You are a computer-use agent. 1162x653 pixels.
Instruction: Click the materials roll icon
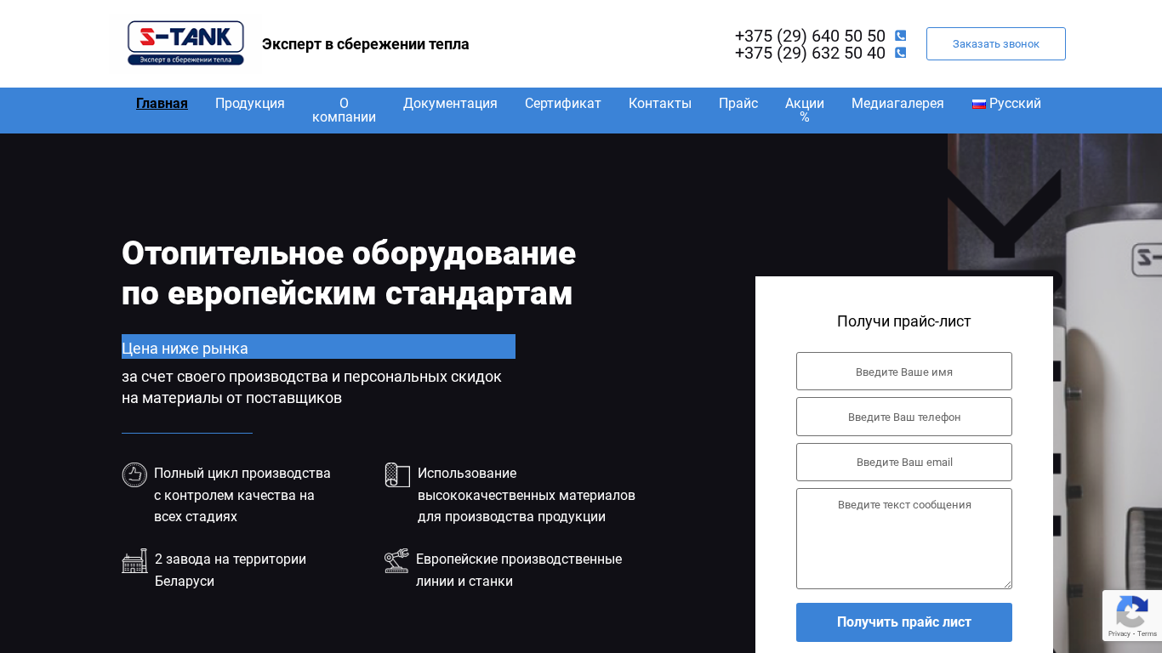[397, 474]
